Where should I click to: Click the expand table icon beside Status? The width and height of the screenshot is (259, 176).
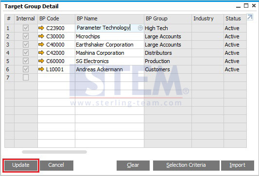[x=250, y=17]
